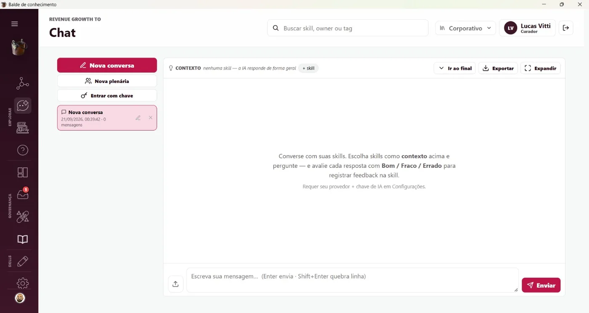This screenshot has height=313, width=589.
Task: Open the Lucas Vitti Curador profile card
Action: [528, 28]
